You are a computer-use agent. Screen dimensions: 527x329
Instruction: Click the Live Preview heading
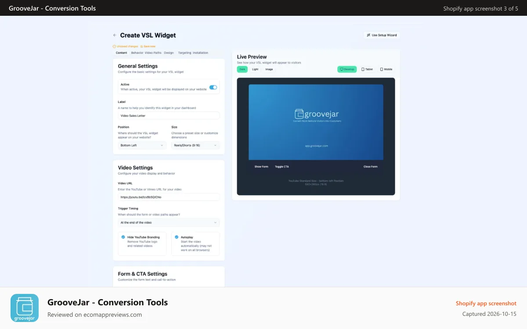(x=252, y=57)
